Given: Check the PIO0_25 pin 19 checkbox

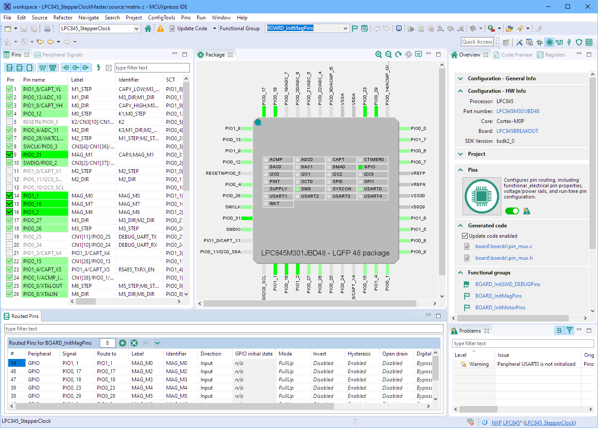Looking at the screenshot, I should pyautogui.click(x=9, y=236).
